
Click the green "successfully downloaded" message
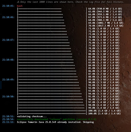point(56,119)
